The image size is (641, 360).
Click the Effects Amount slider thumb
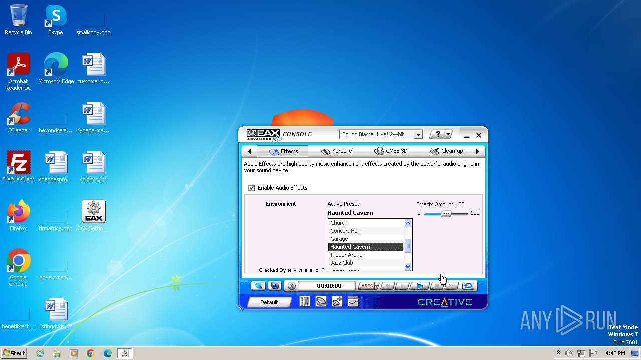[x=446, y=213]
